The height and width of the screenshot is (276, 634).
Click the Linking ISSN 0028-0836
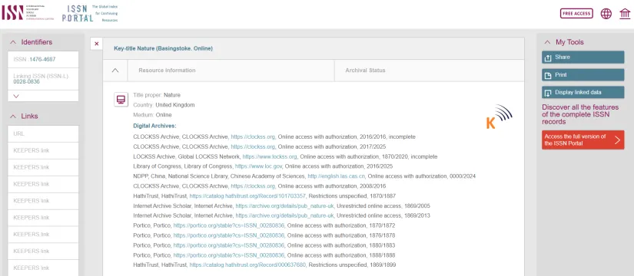(x=26, y=81)
